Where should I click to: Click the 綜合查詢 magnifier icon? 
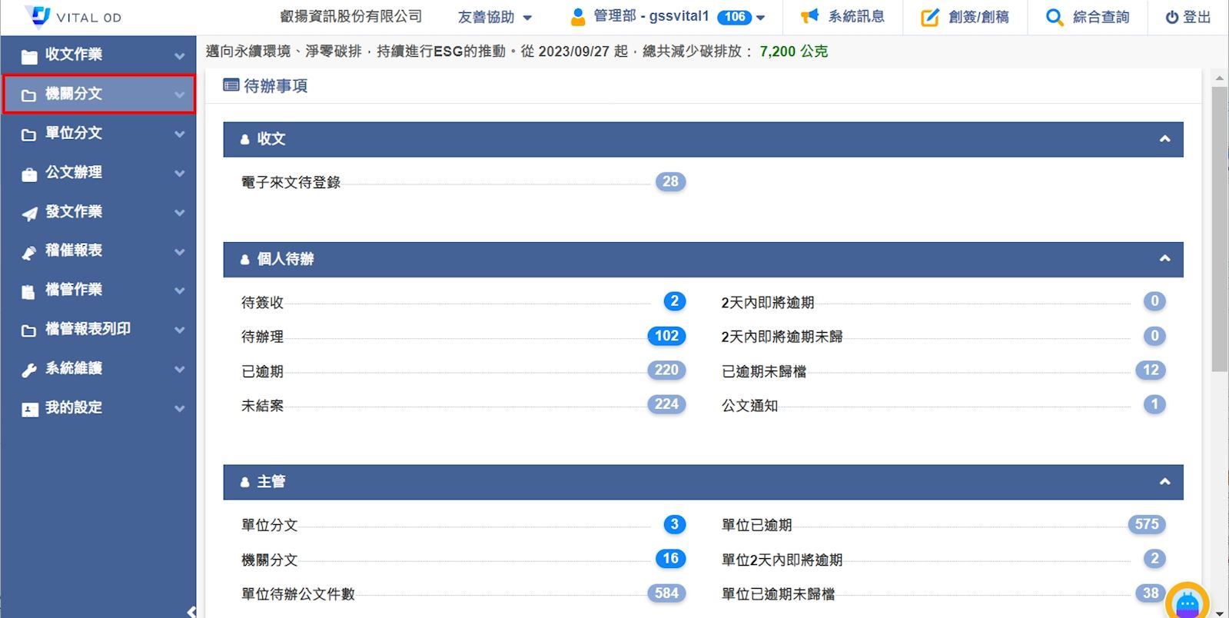1055,17
